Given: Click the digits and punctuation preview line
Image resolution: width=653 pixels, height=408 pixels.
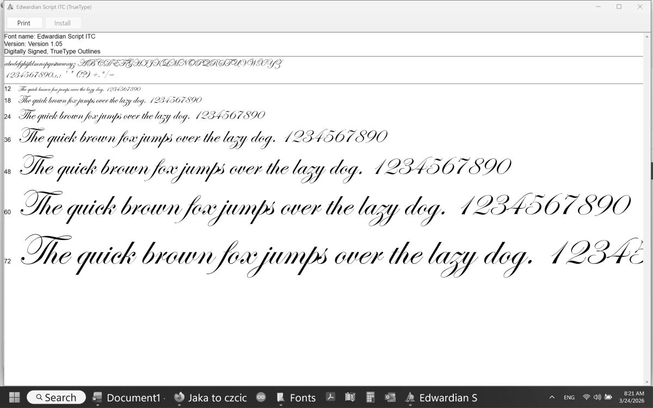Looking at the screenshot, I should tap(60, 75).
